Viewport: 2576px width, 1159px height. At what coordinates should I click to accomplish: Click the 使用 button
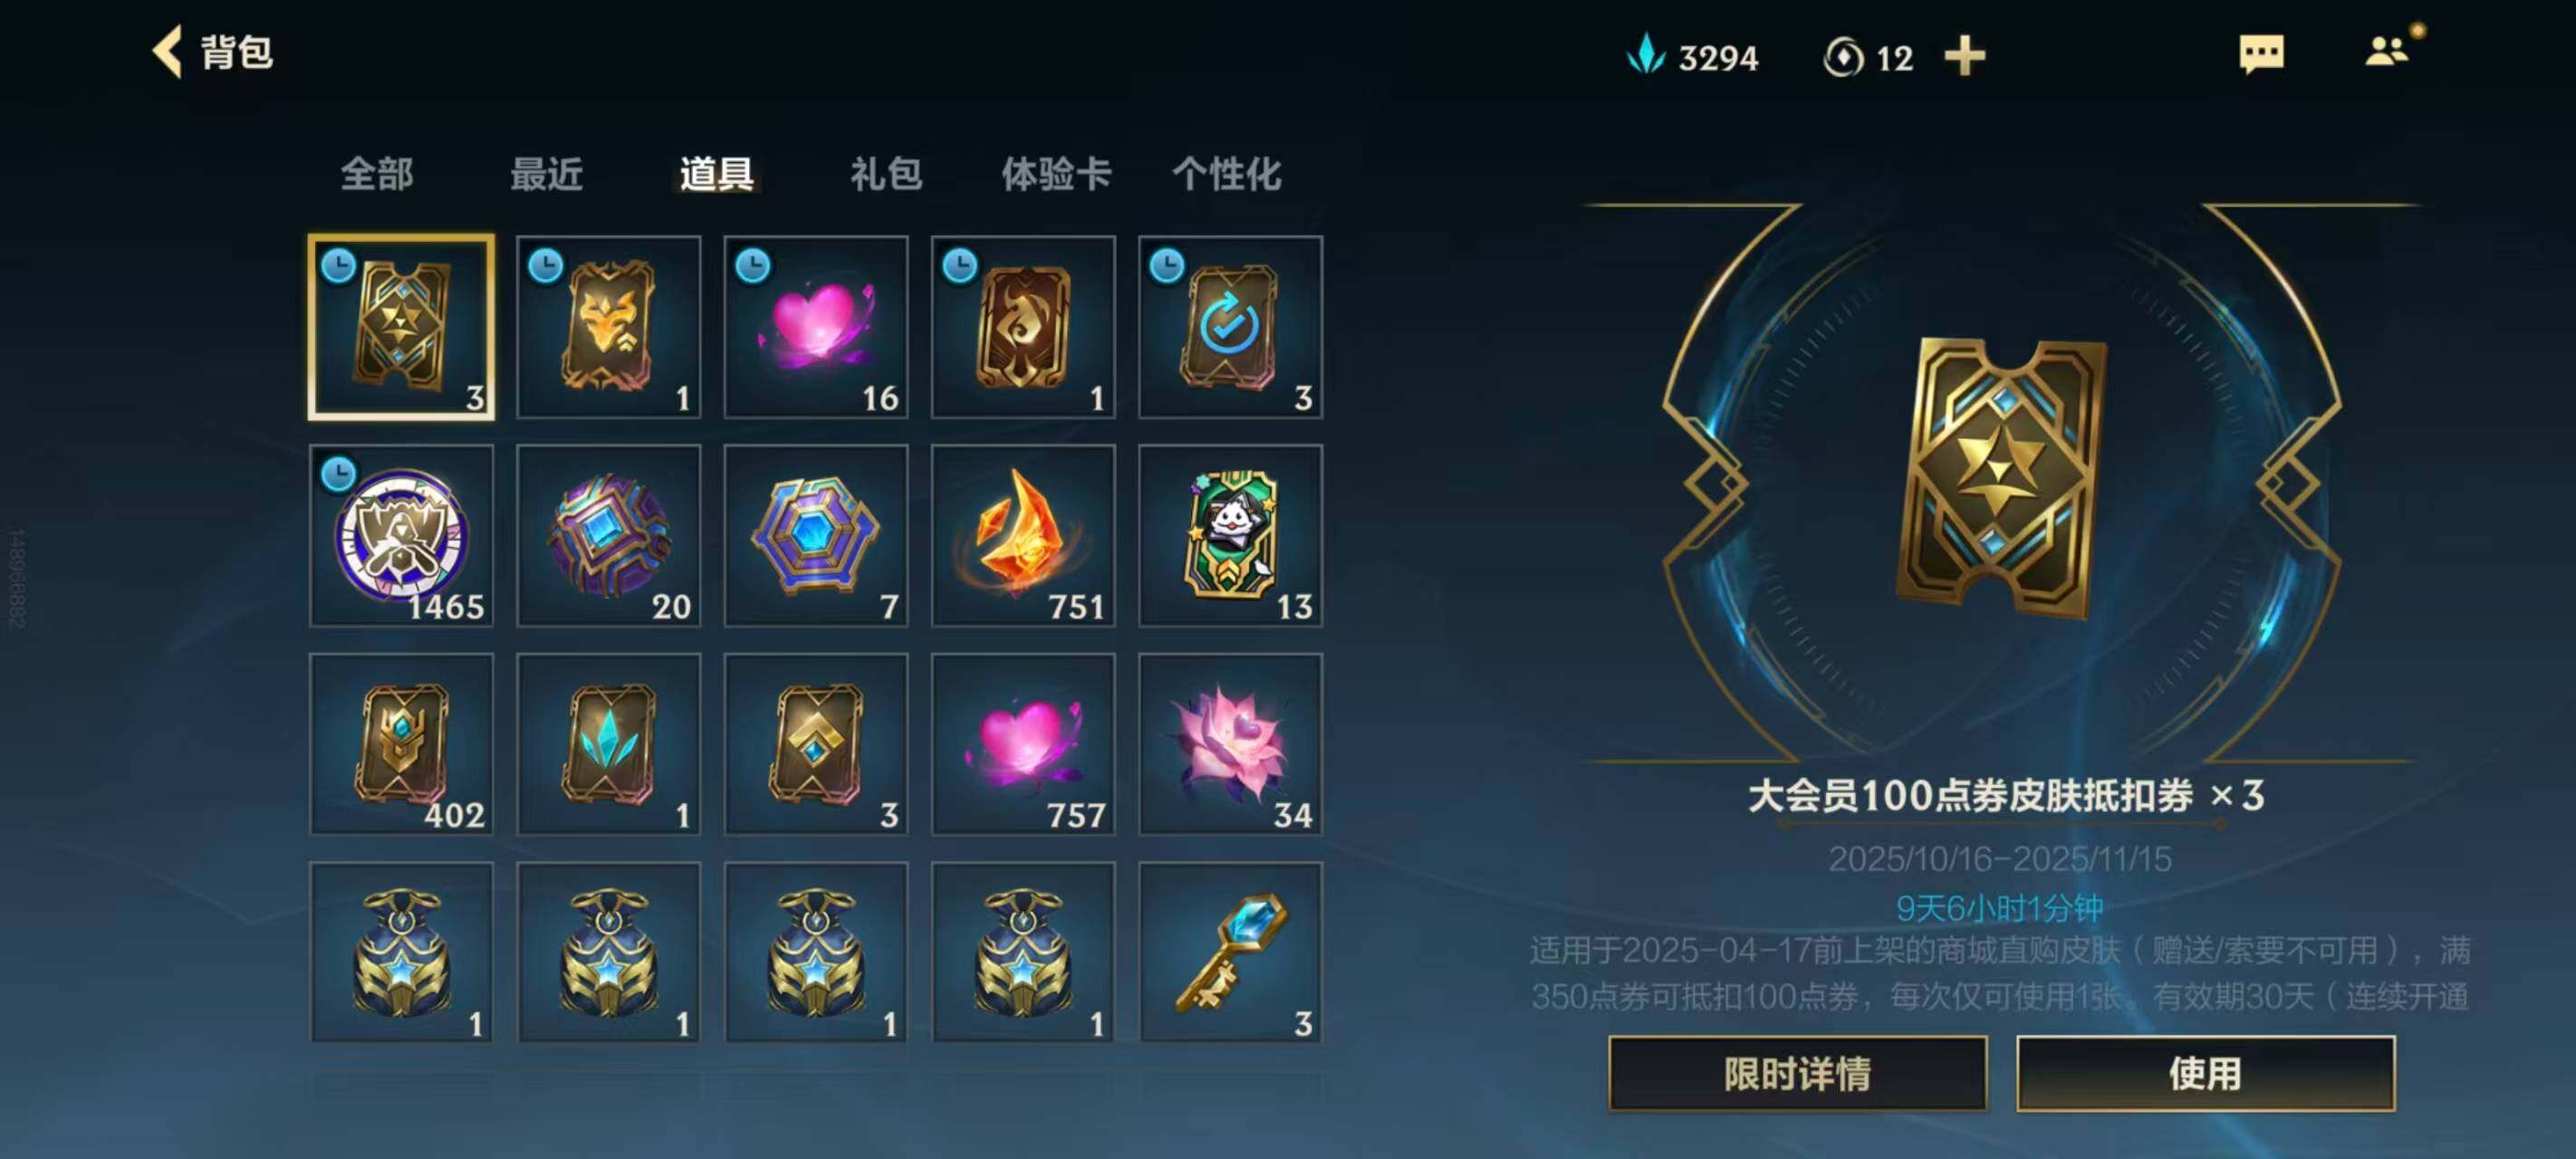(x=2205, y=1073)
